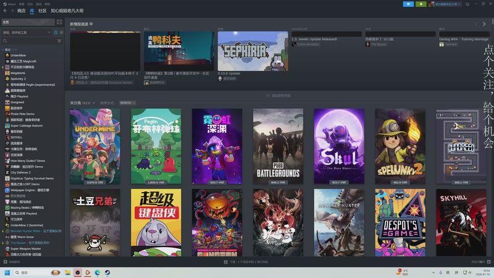Image resolution: width=494 pixels, height=278 pixels.
Task: Open the green bell notifications button
Action: tap(421, 4)
